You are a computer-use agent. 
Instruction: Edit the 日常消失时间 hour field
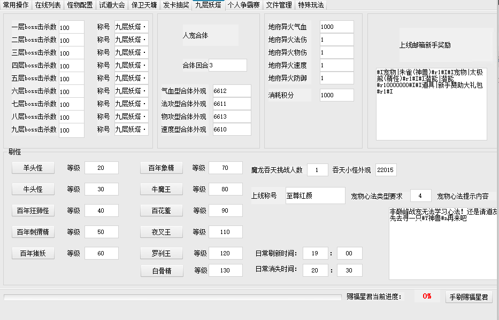tap(316, 270)
